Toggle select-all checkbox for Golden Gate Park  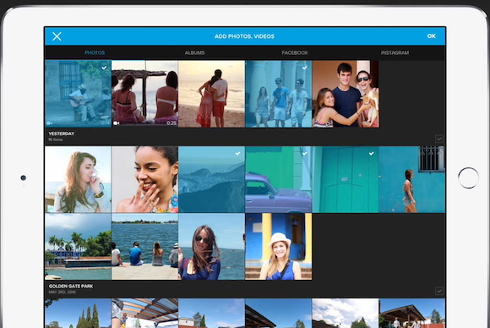(x=439, y=291)
